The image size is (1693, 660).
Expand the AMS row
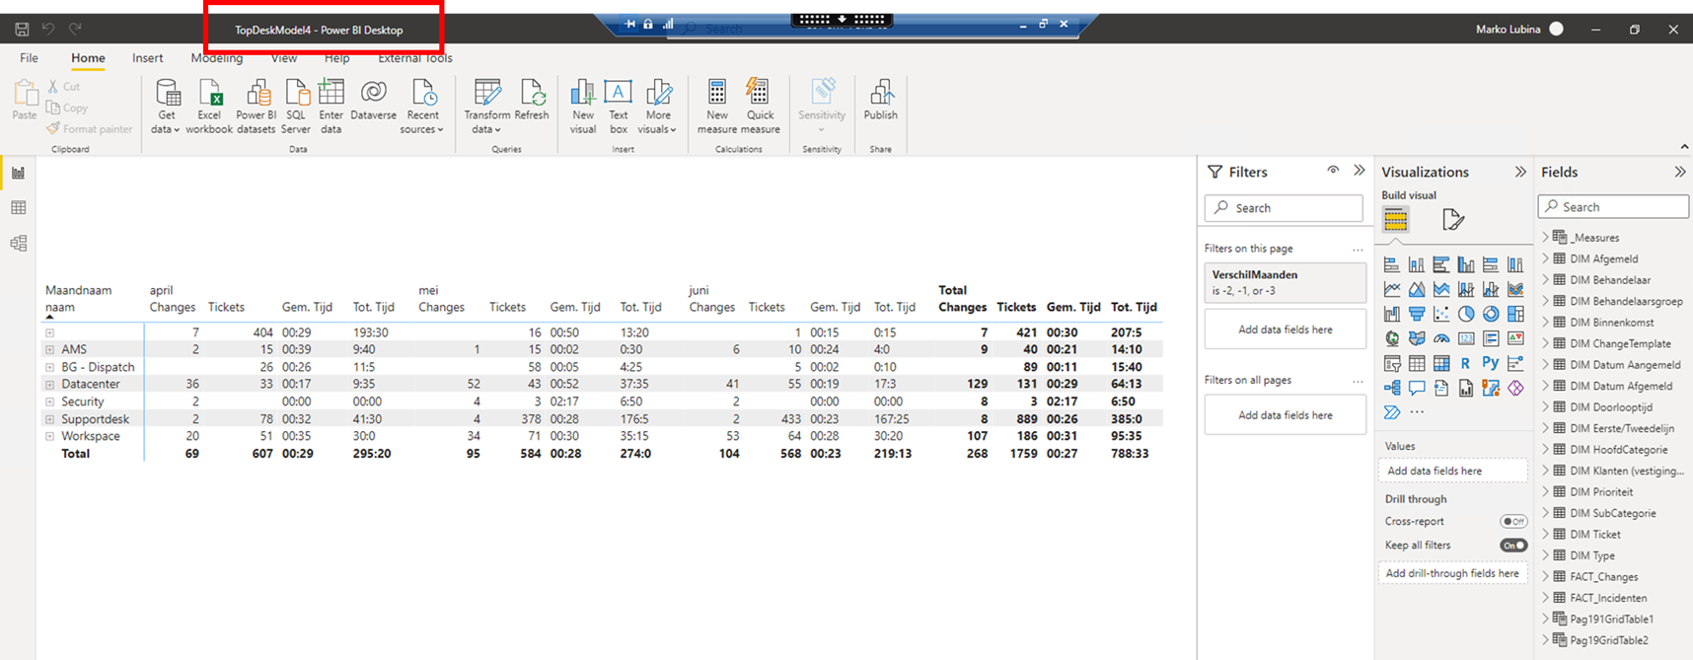point(49,350)
